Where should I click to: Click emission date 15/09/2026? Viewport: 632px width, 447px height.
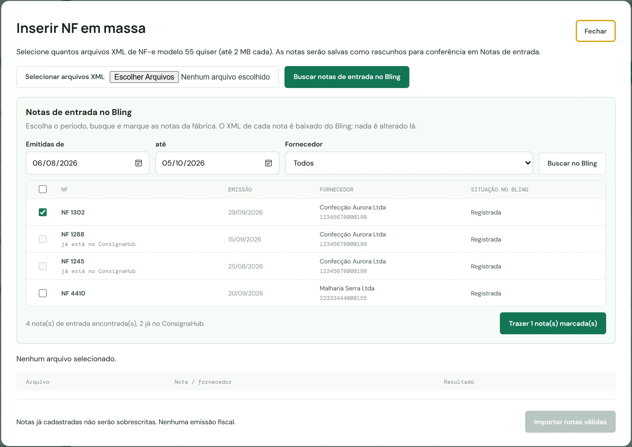(x=245, y=239)
